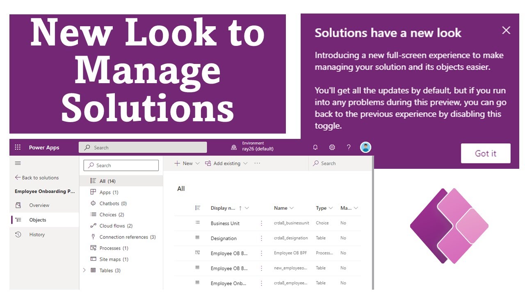Click the Site maps icon
Image resolution: width=525 pixels, height=295 pixels.
click(x=93, y=259)
